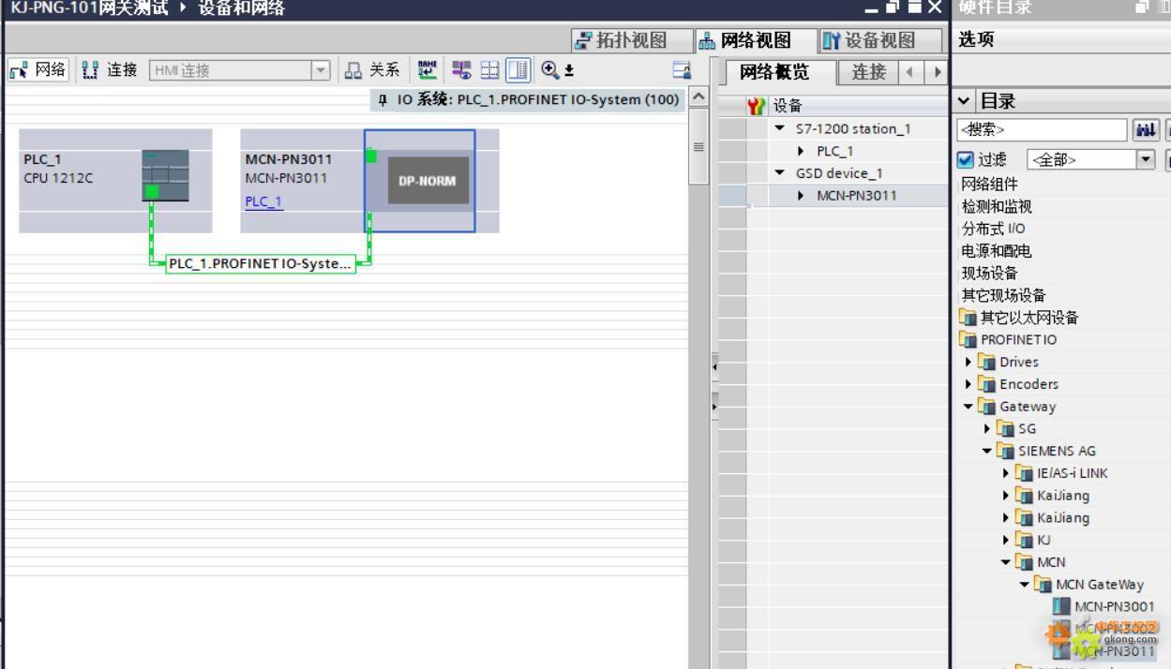Viewport: 1171px width, 669px height.
Task: Select 现场设备 catalog entry
Action: (989, 274)
